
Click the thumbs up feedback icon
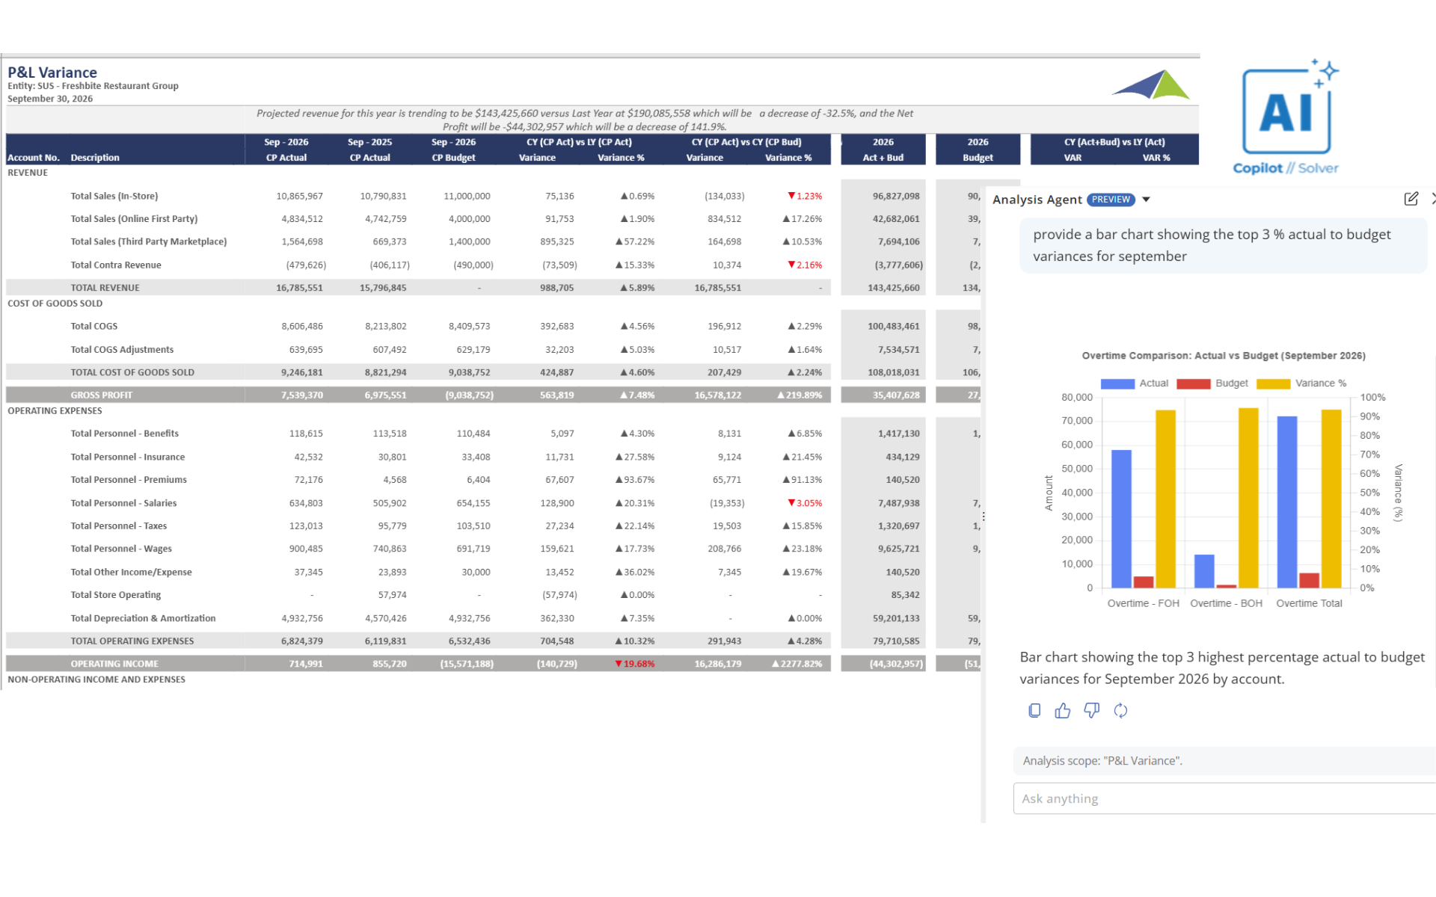(x=1063, y=711)
